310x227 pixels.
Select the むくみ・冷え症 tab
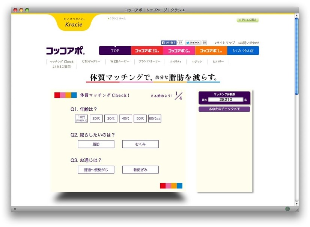tap(243, 51)
